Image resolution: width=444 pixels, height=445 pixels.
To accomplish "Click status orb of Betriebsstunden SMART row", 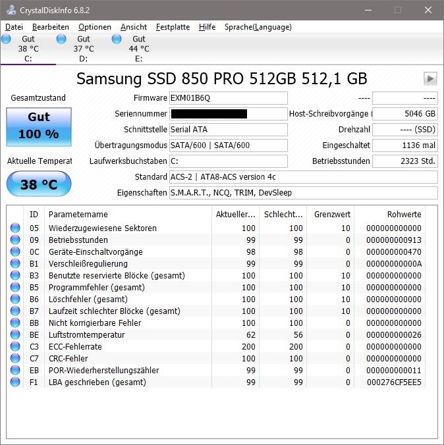I will [x=15, y=240].
